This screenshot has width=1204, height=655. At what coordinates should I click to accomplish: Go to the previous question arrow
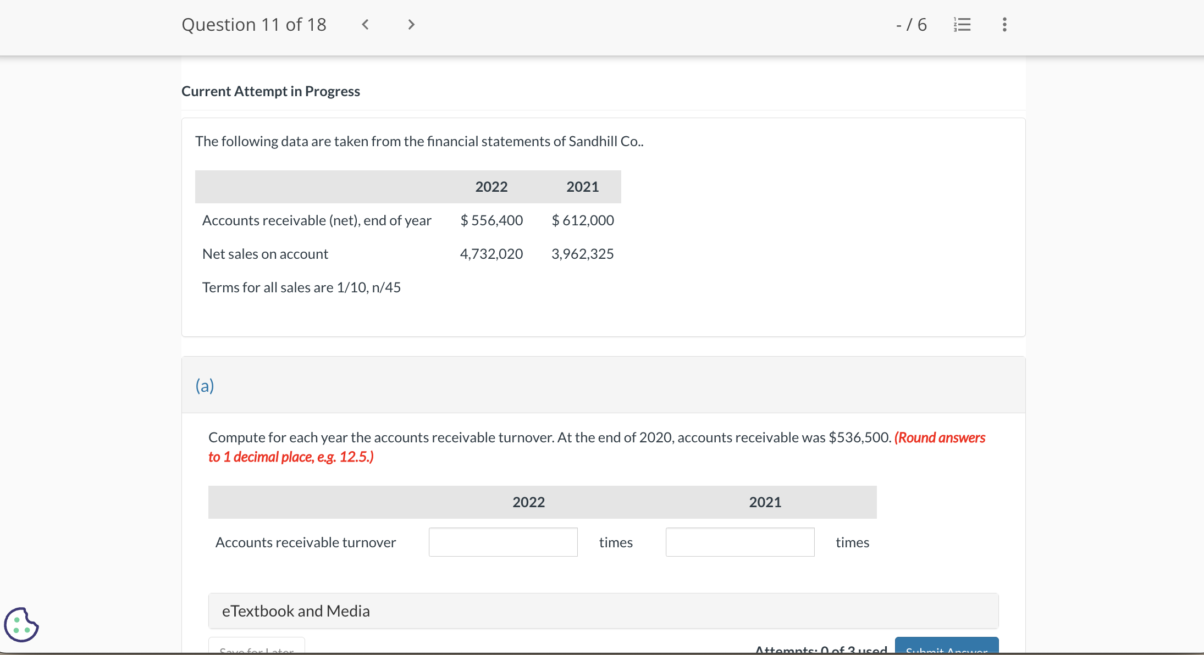coord(365,25)
